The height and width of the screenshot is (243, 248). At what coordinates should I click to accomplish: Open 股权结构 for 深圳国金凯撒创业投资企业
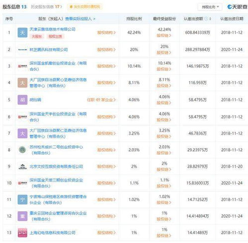click(x=106, y=66)
